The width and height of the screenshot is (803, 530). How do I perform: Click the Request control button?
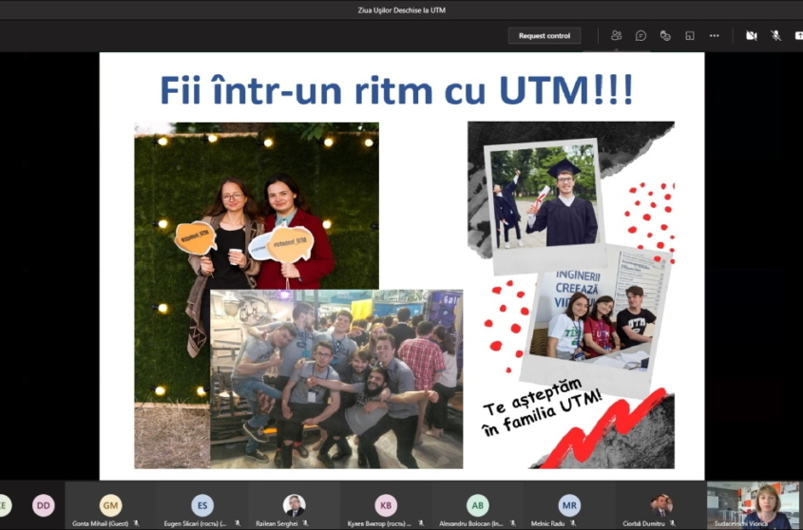pos(545,35)
